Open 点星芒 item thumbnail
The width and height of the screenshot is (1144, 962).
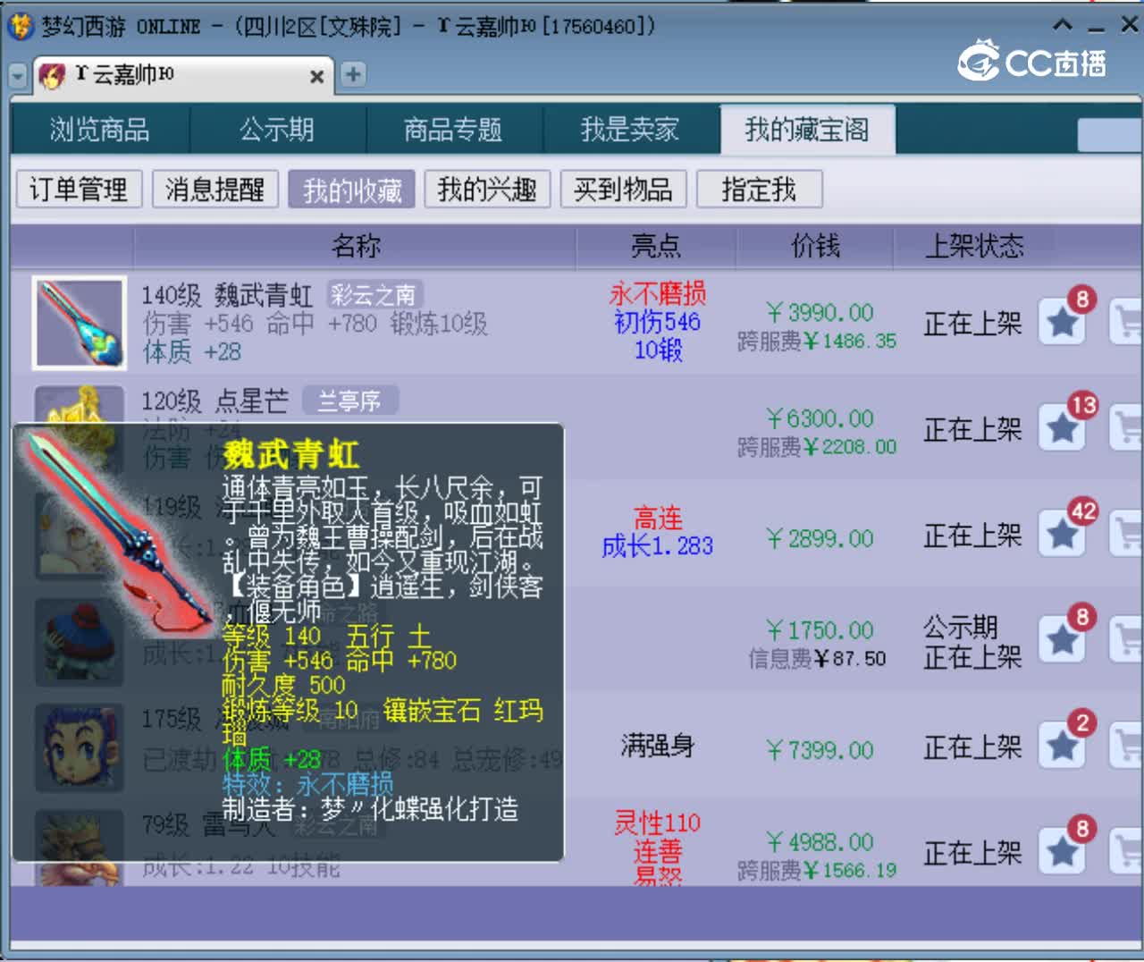(79, 404)
